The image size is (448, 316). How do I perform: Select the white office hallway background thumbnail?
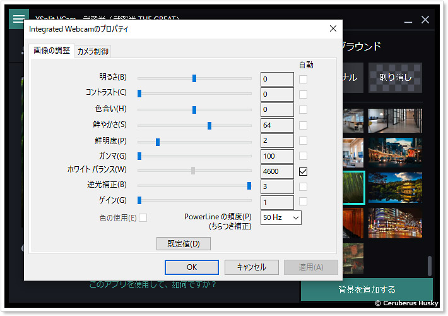tap(395, 121)
